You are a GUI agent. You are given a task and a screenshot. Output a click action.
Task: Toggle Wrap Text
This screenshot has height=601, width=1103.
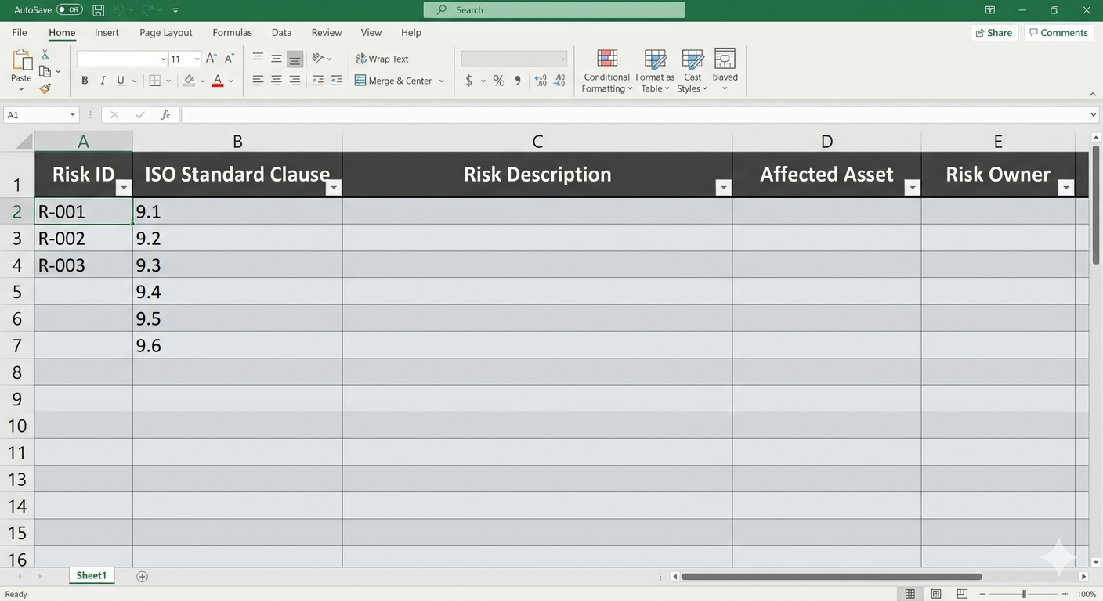382,59
